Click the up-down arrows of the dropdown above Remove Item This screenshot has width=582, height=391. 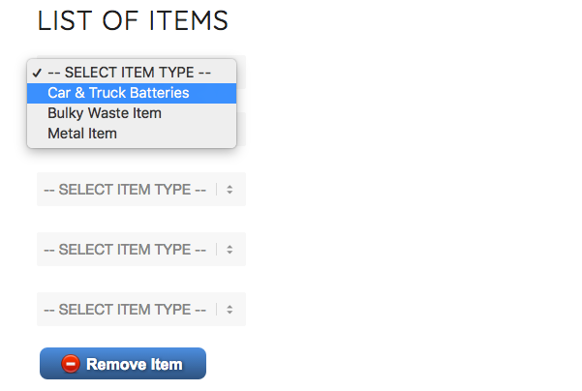point(230,310)
